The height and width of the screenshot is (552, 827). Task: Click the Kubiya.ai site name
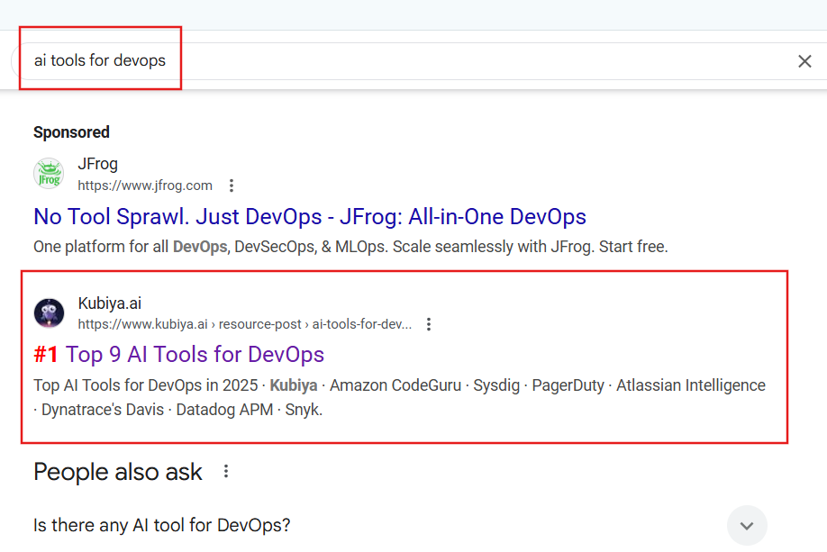tap(110, 303)
